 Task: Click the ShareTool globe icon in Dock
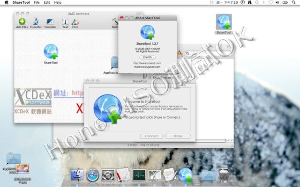(186, 175)
